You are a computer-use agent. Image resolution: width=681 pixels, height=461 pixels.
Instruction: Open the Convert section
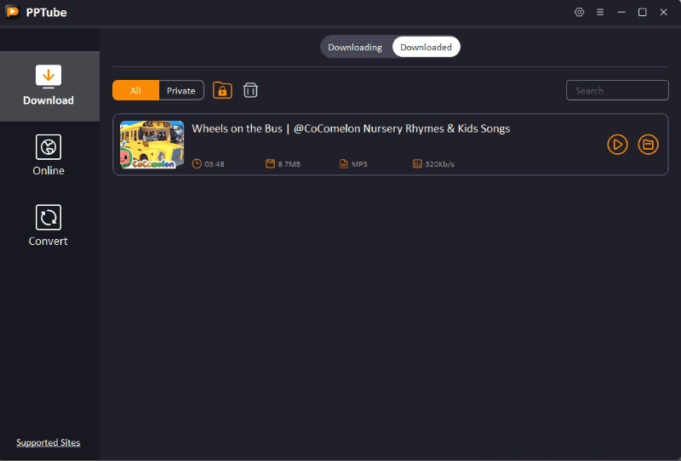49,225
